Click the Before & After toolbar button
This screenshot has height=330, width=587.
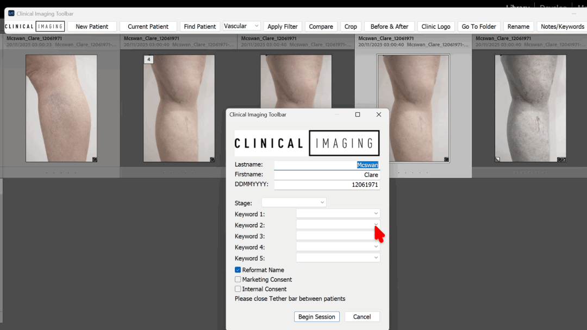point(389,27)
